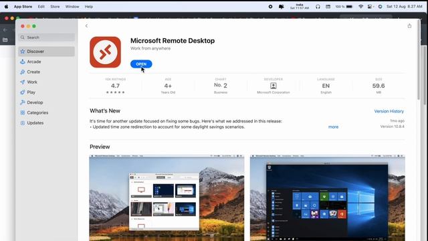
Task: Click the chart rank No. 2
Action: point(221,86)
